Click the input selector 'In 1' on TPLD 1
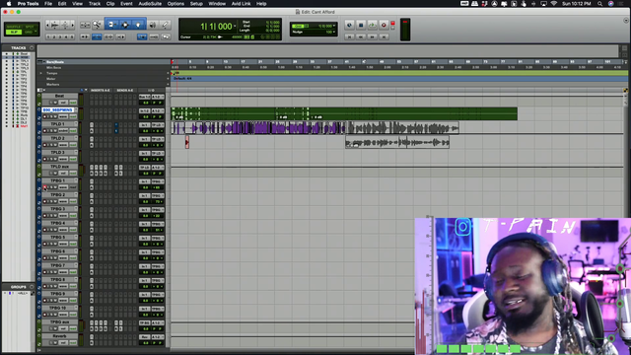 pos(145,125)
